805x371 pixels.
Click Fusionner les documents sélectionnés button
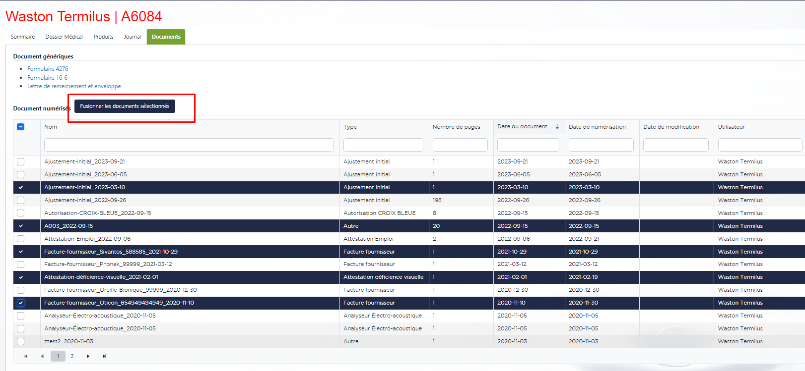(125, 106)
